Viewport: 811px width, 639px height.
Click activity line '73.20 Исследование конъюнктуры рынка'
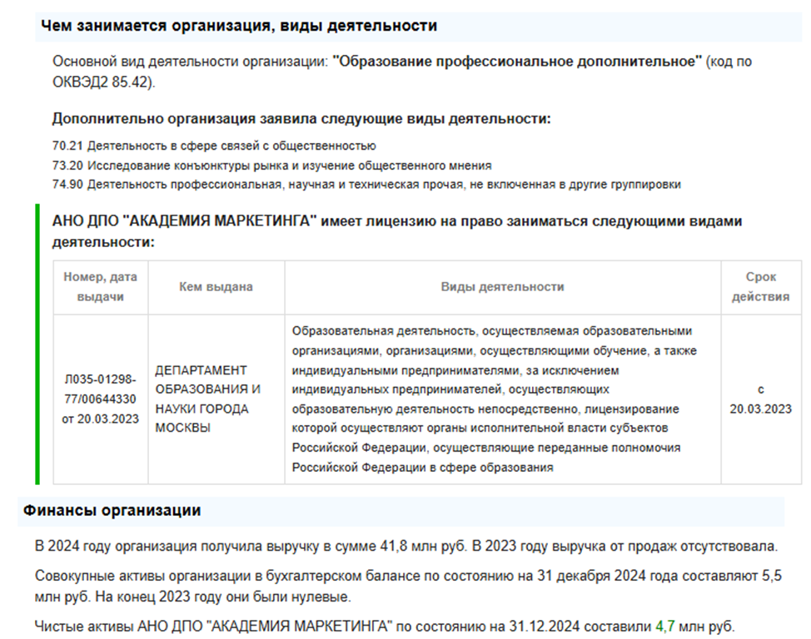[x=272, y=166]
